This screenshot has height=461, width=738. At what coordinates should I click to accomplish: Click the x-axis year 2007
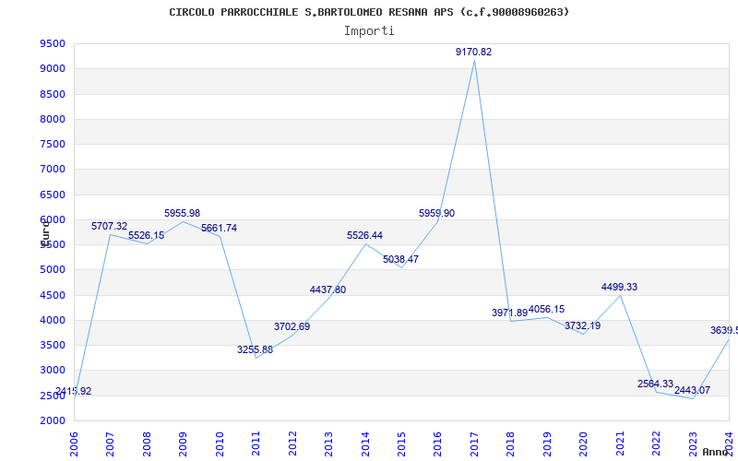(x=110, y=444)
